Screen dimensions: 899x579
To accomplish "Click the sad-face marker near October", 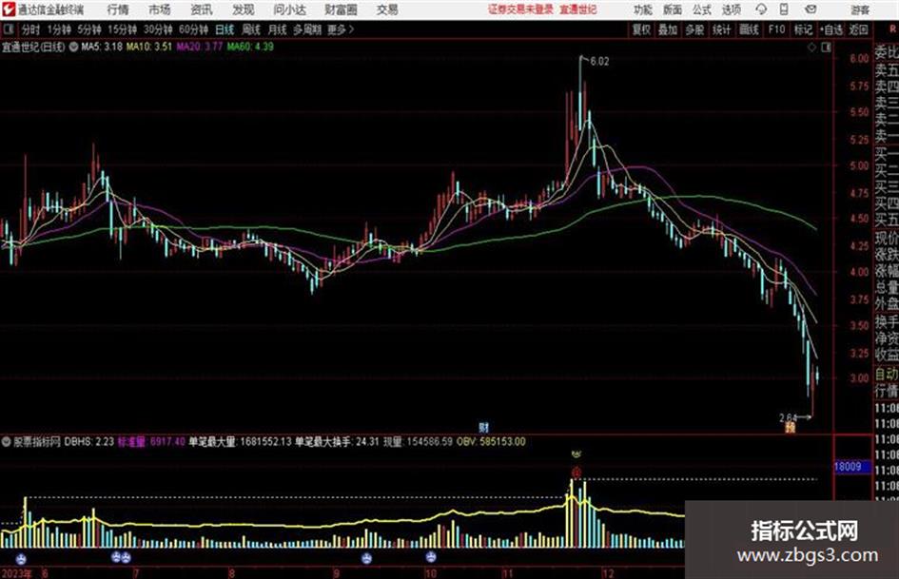I will pyautogui.click(x=431, y=556).
